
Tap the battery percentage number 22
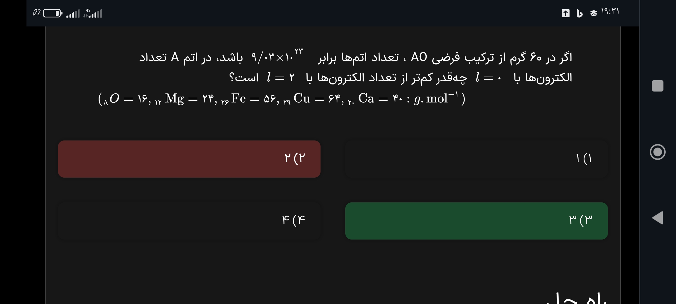37,13
